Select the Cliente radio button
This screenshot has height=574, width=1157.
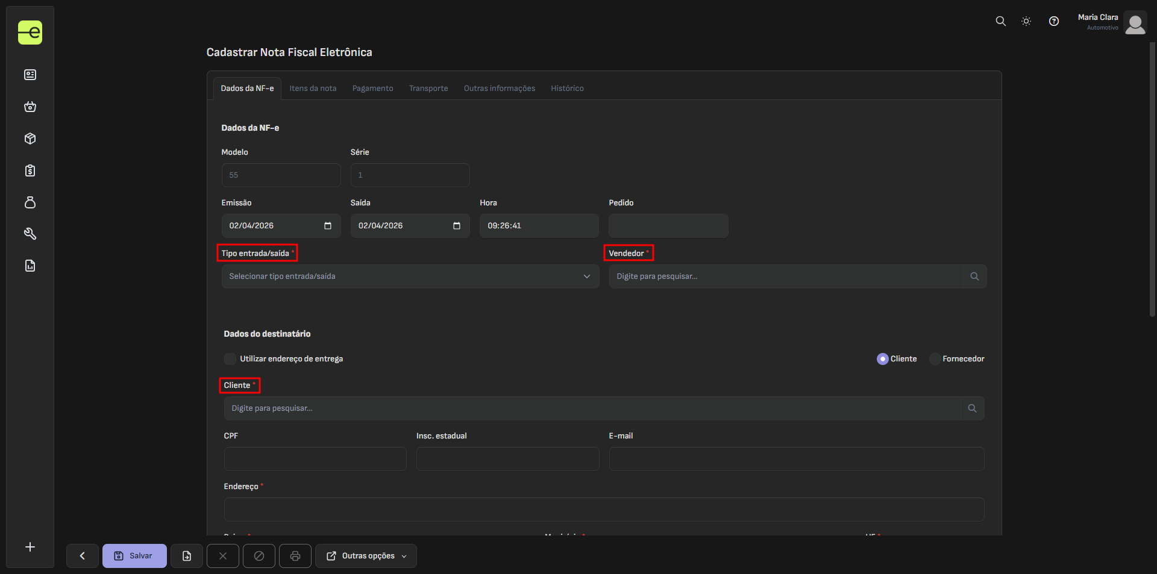click(882, 359)
